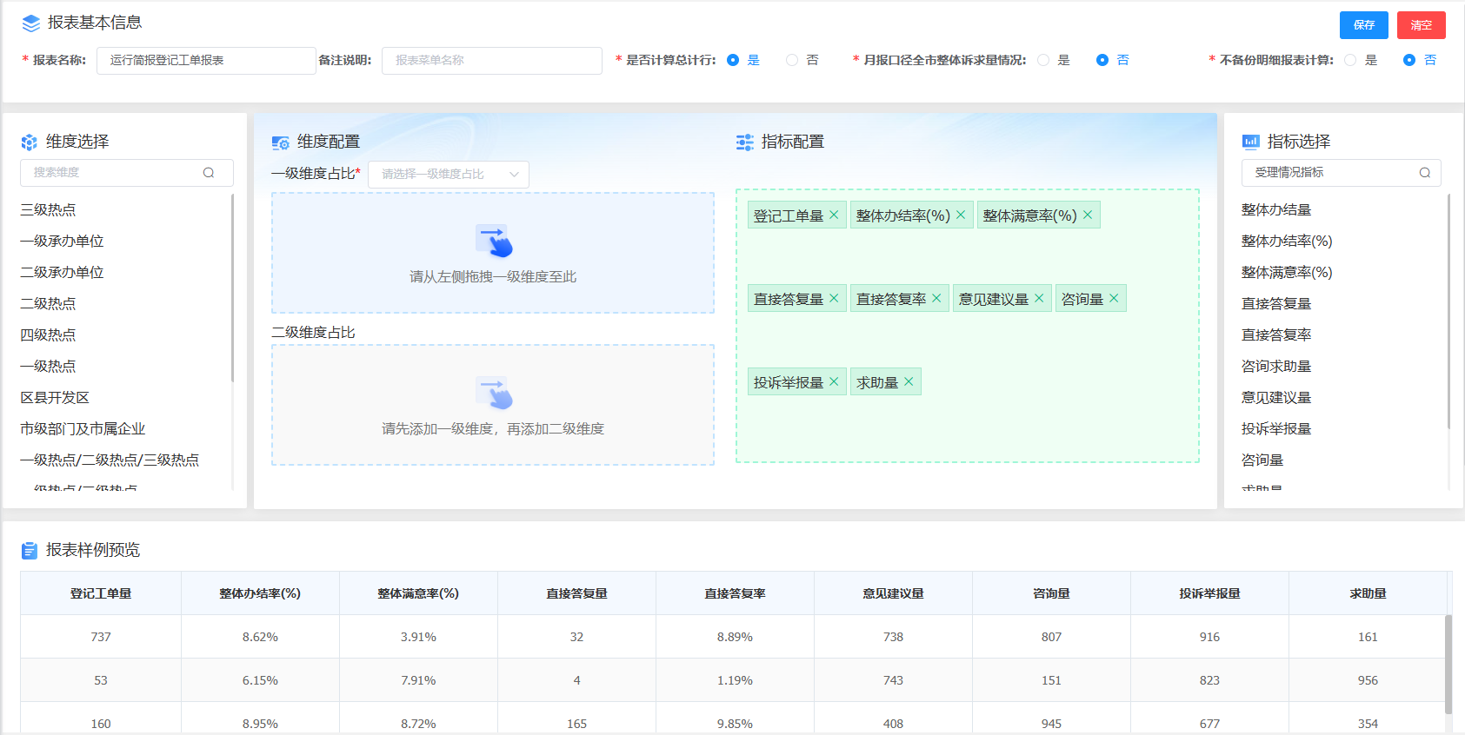
Task: Click the indicator list vertical scrollbar
Action: pyautogui.click(x=1448, y=311)
